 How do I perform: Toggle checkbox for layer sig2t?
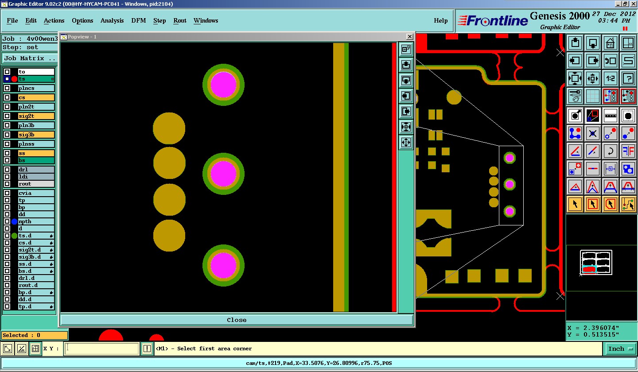pos(7,116)
